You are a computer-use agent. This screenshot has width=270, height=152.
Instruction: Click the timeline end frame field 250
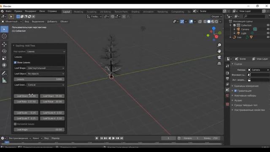(211, 138)
